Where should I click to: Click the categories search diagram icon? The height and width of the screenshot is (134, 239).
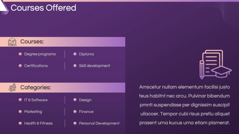pyautogui.click(x=12, y=87)
